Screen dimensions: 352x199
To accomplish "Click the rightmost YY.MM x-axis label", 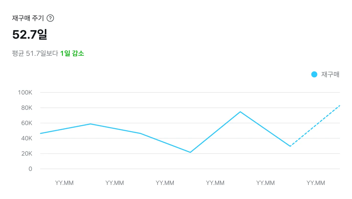I will [316, 183].
